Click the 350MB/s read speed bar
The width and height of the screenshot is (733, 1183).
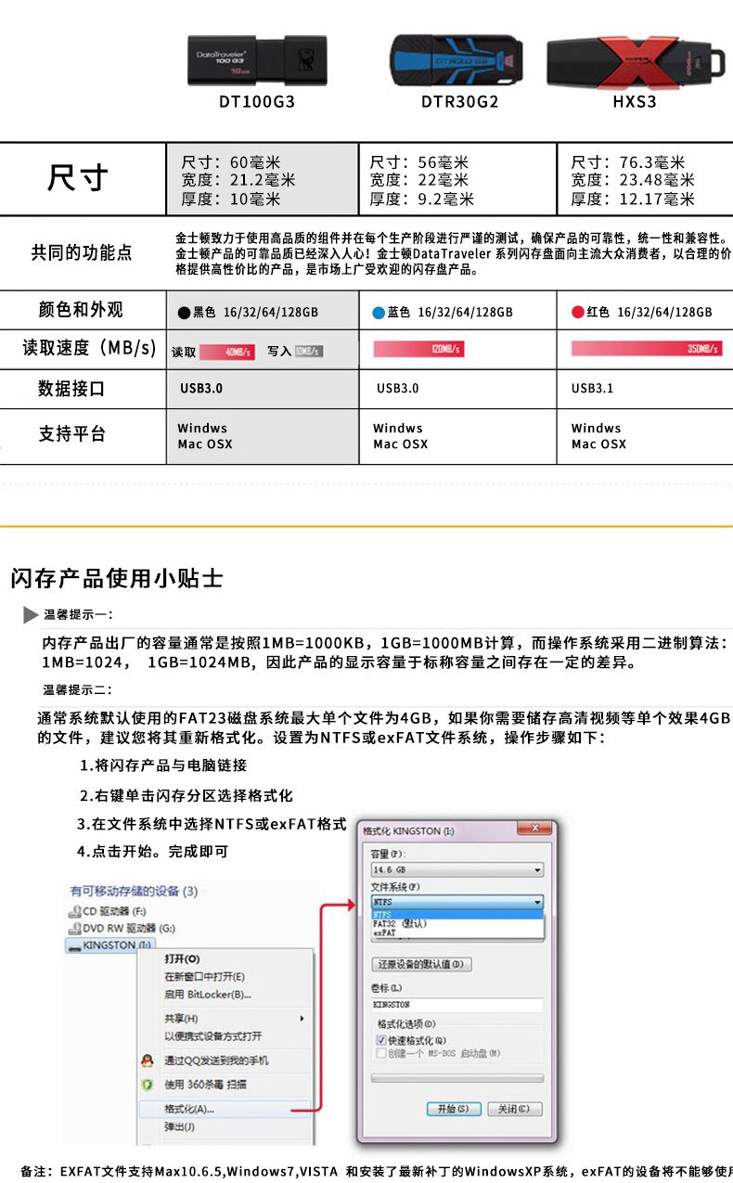tap(645, 349)
